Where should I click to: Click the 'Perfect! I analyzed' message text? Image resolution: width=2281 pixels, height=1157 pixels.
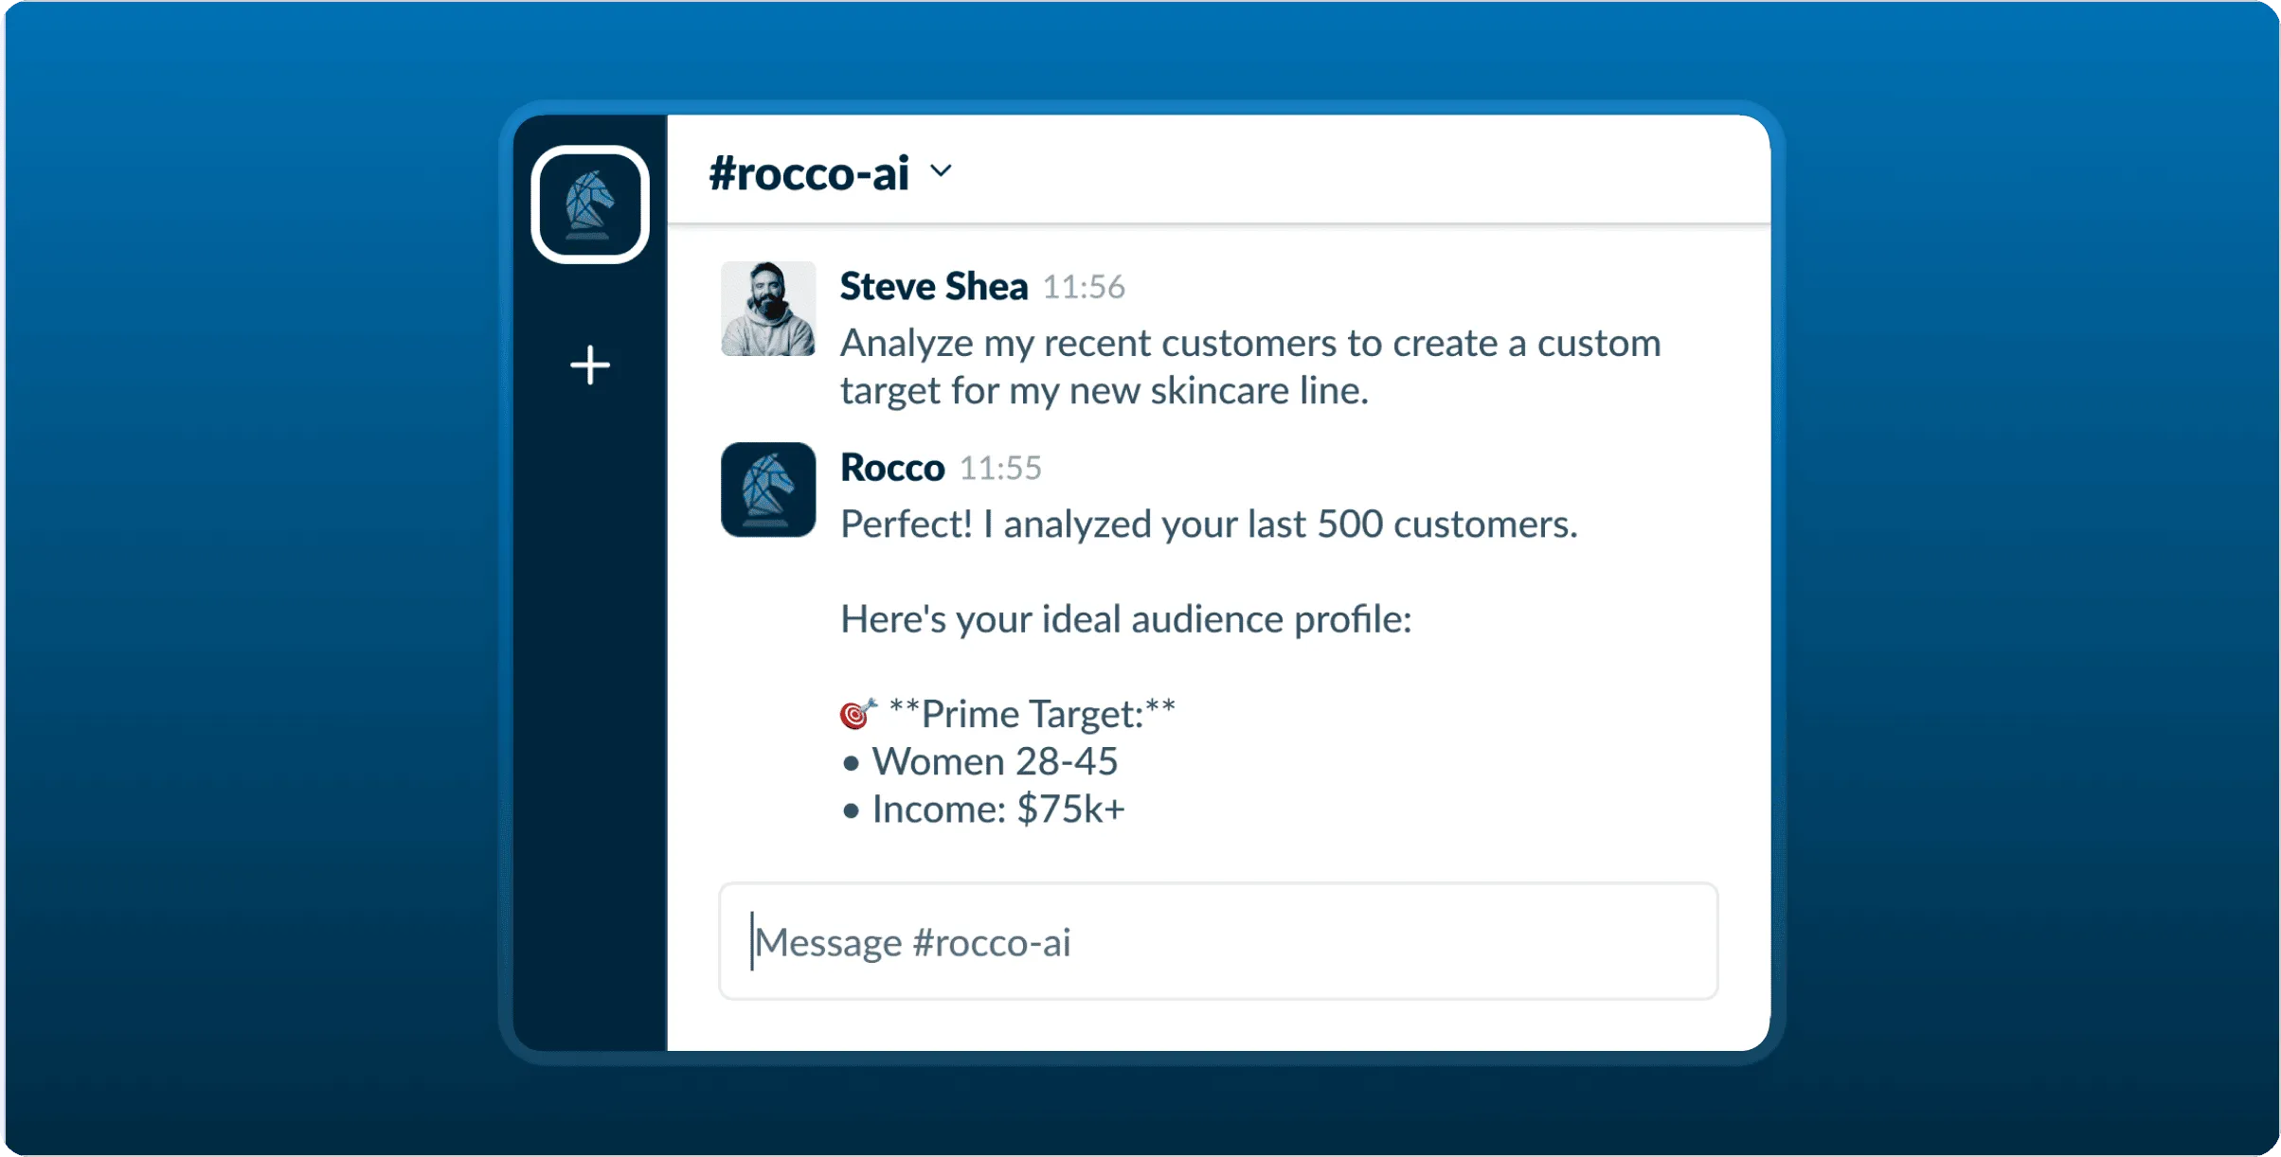point(1209,525)
